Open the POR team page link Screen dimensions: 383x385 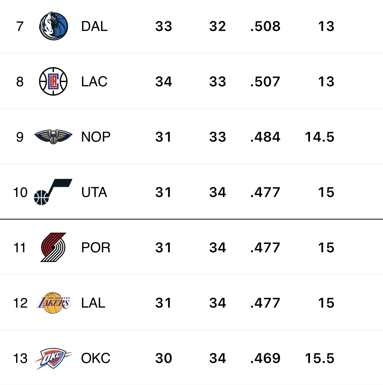tap(96, 247)
